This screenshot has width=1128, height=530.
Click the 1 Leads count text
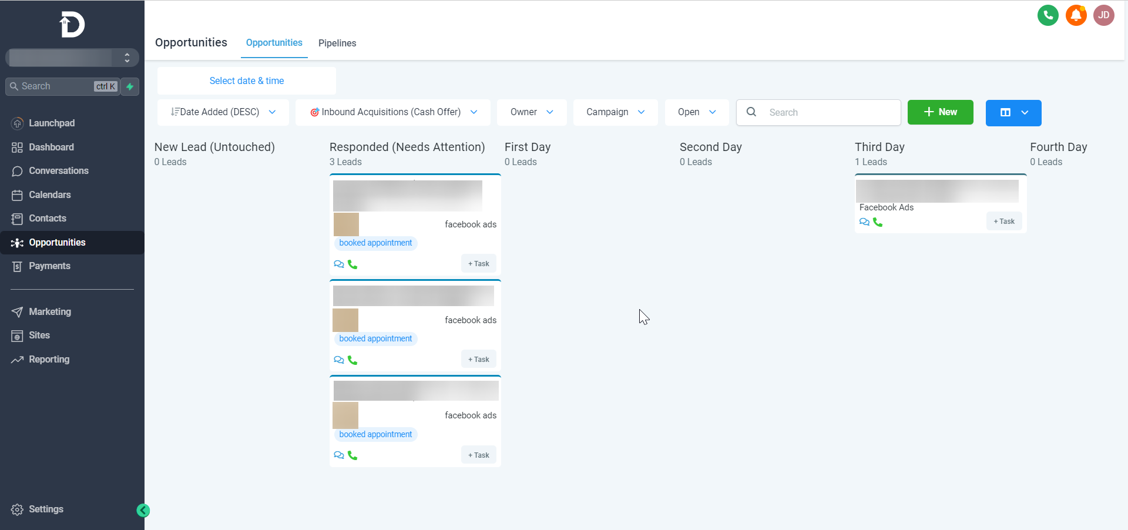coord(871,162)
